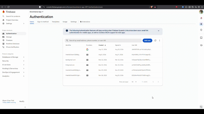Click browser back button

point(2,7)
